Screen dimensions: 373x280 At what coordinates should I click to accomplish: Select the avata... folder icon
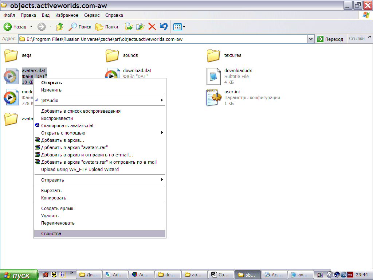[11, 119]
